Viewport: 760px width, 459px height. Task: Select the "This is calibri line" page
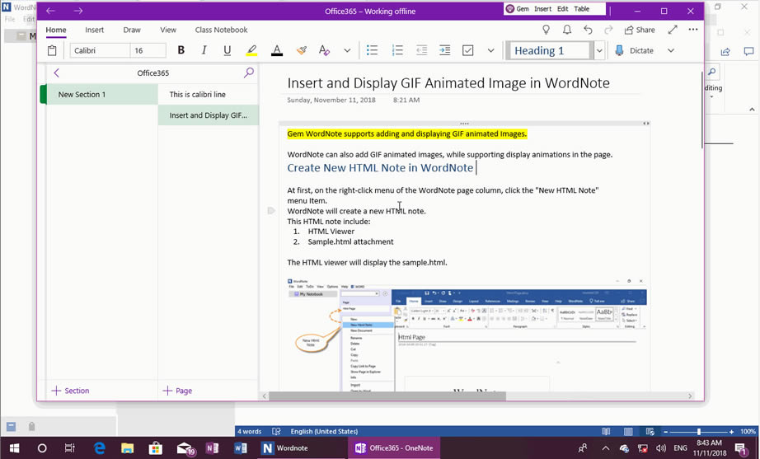tap(198, 95)
